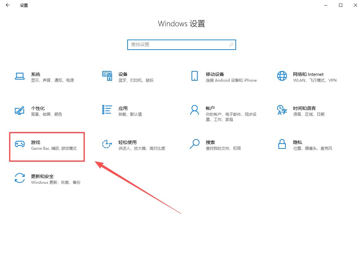Click the 隐私 padlock icon
This screenshot has width=363, height=272.
pos(282,144)
